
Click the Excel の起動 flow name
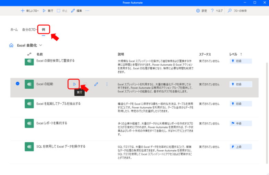pyautogui.click(x=45, y=84)
